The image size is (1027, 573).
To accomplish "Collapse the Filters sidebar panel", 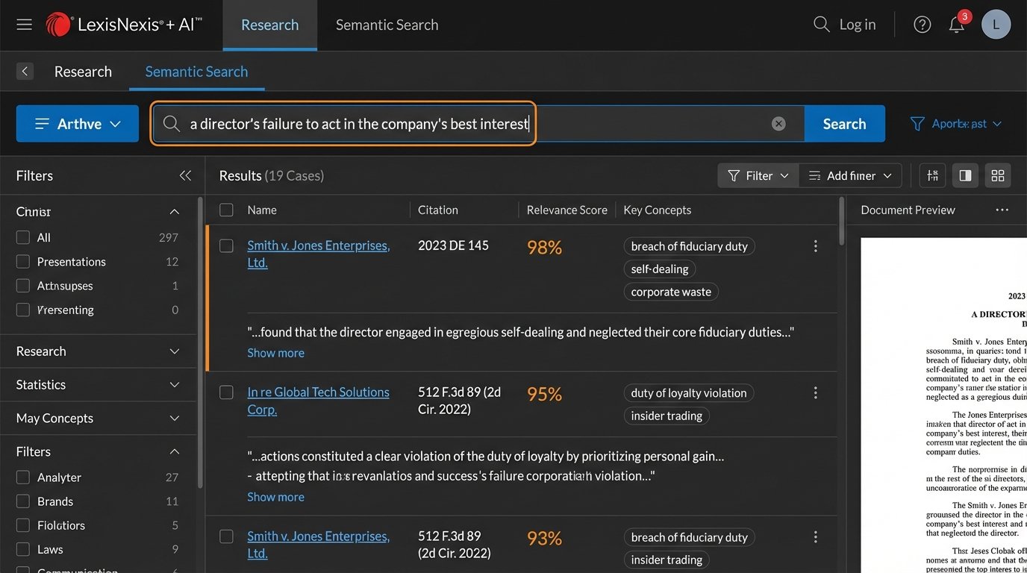I will tap(185, 176).
